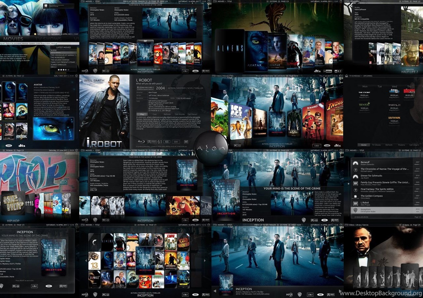This screenshot has width=423, height=298.
Task: Open Big Bang Theory logo in Thursday schedule
Action: pos(409,91)
